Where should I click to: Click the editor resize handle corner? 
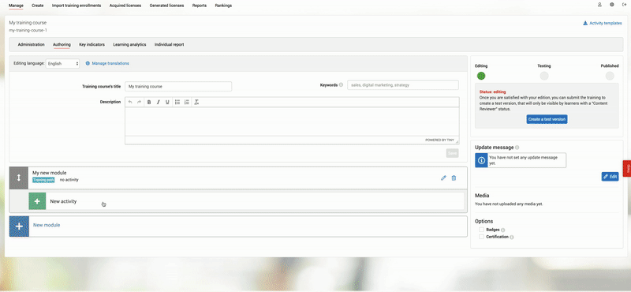pyautogui.click(x=457, y=142)
